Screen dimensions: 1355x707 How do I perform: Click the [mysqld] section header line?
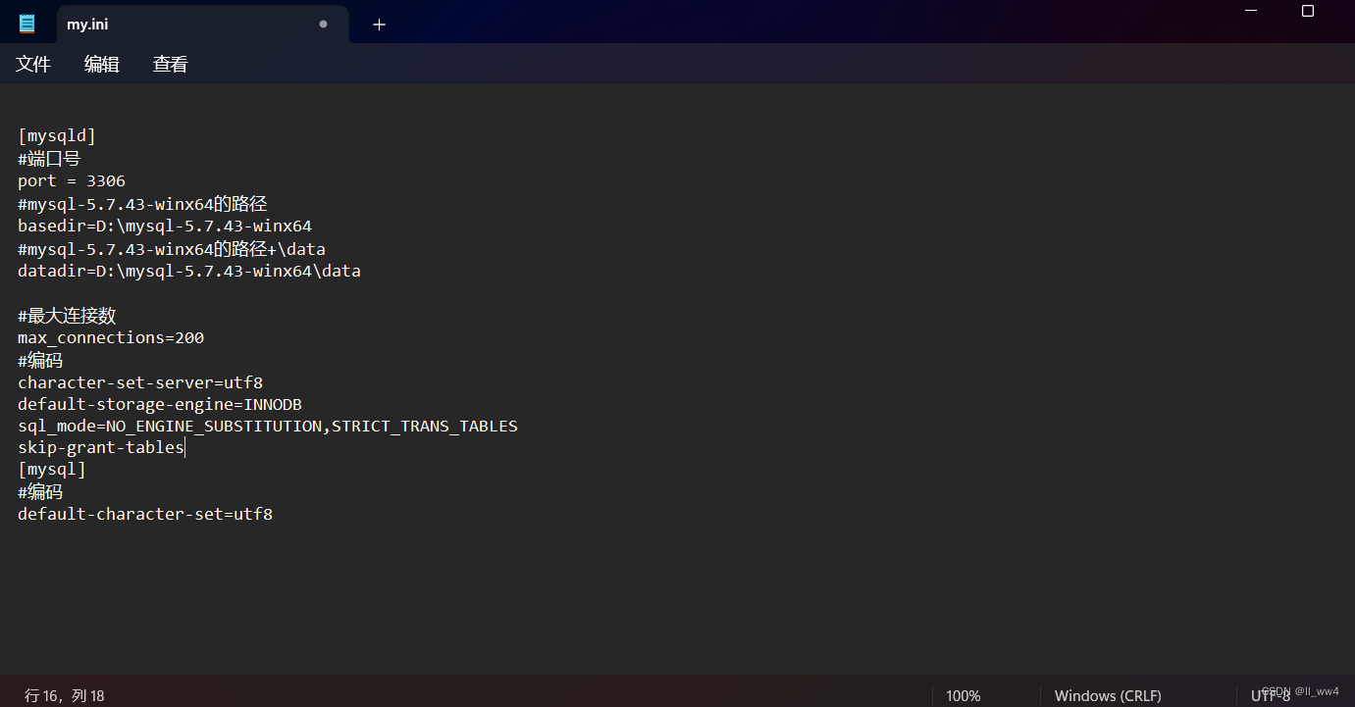(x=57, y=135)
